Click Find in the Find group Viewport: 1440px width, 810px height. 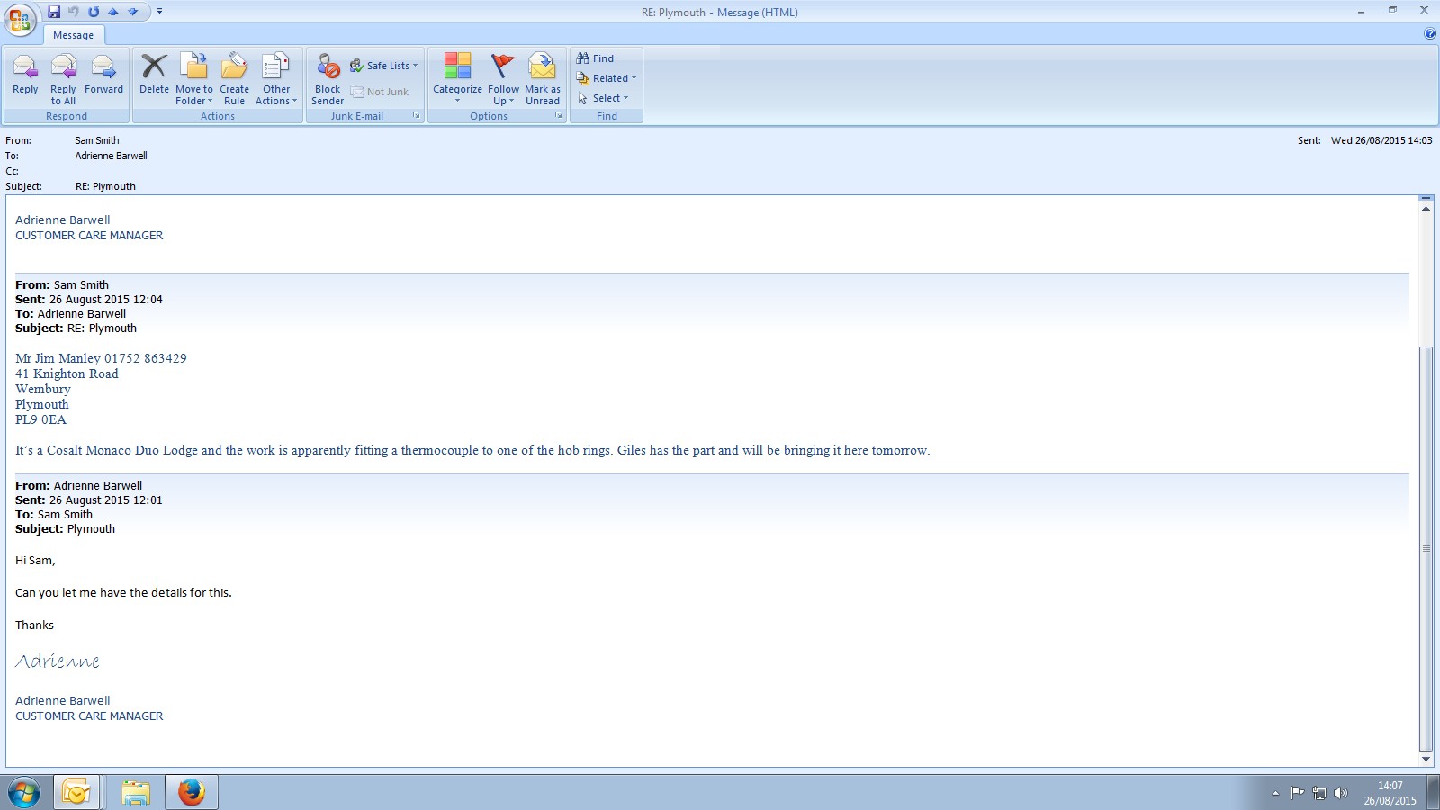coord(595,58)
